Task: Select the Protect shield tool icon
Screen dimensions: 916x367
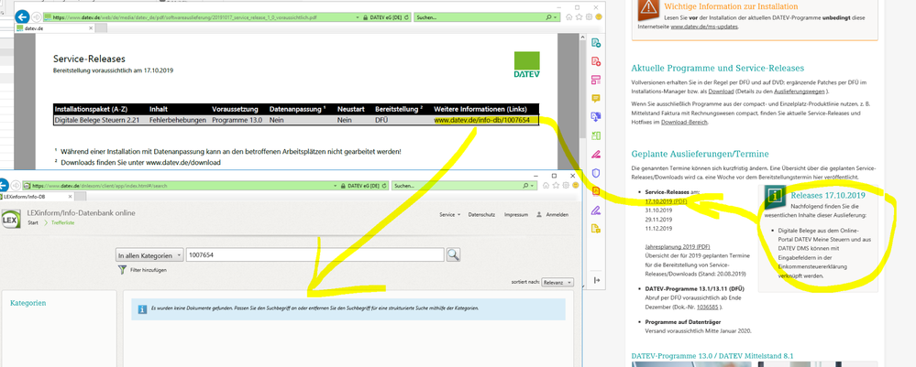Action: pyautogui.click(x=596, y=173)
